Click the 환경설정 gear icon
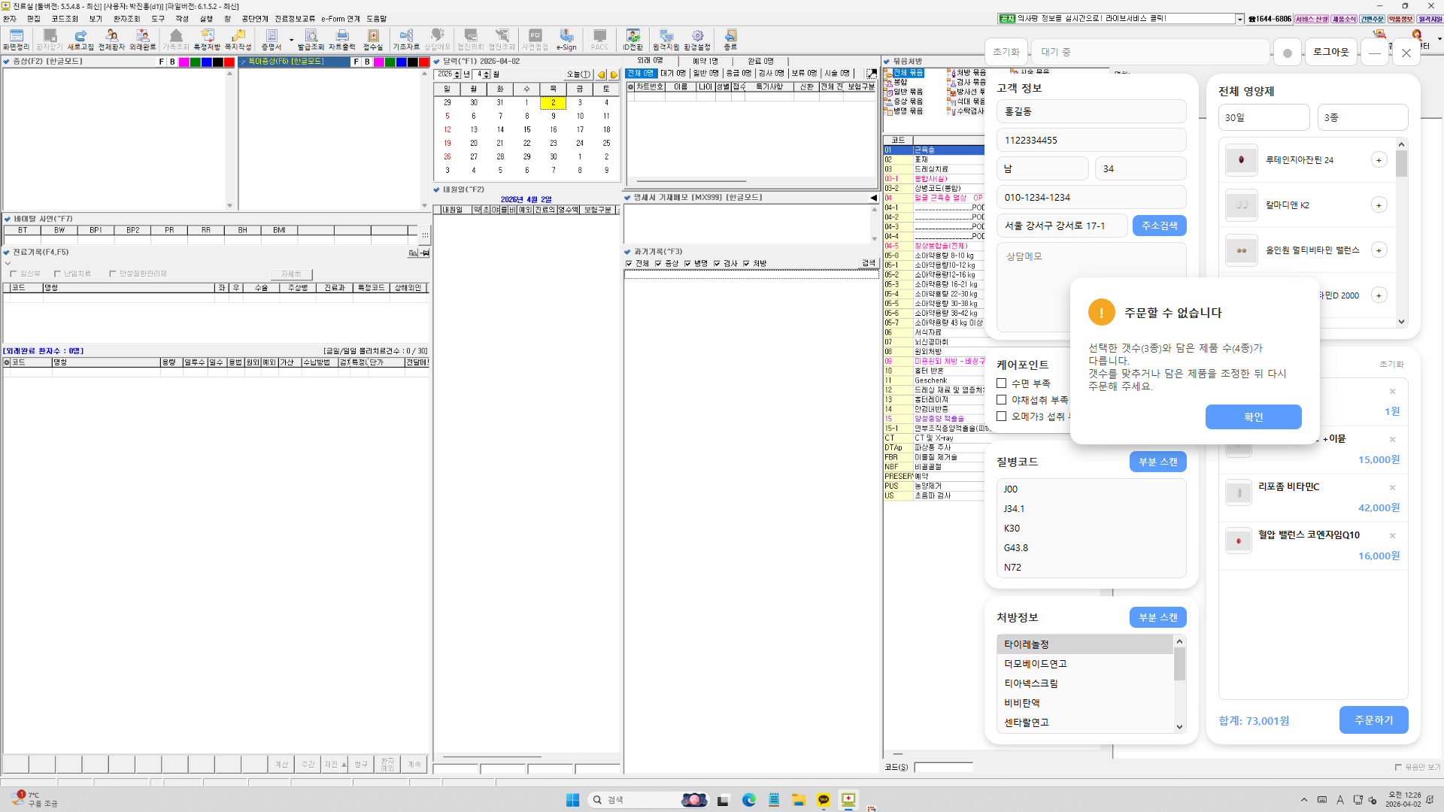The width and height of the screenshot is (1444, 812). (x=697, y=40)
